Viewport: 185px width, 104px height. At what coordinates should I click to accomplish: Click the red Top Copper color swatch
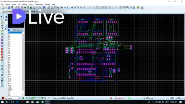[x=3, y=98]
